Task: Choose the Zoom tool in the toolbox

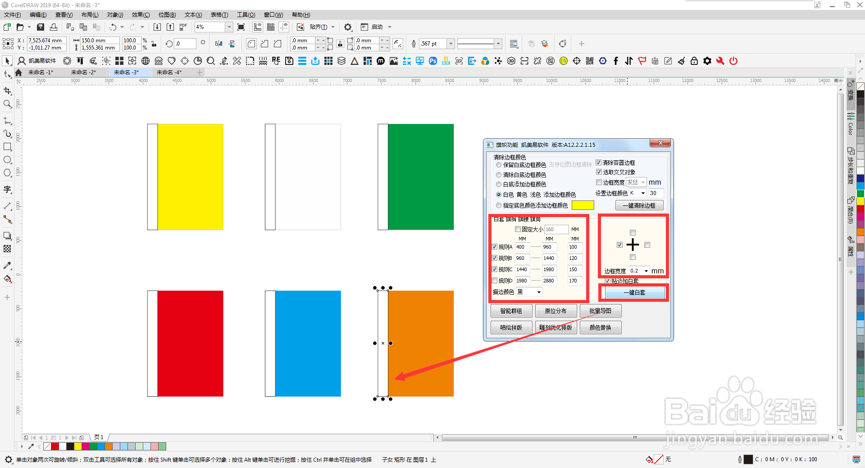Action: pyautogui.click(x=7, y=104)
